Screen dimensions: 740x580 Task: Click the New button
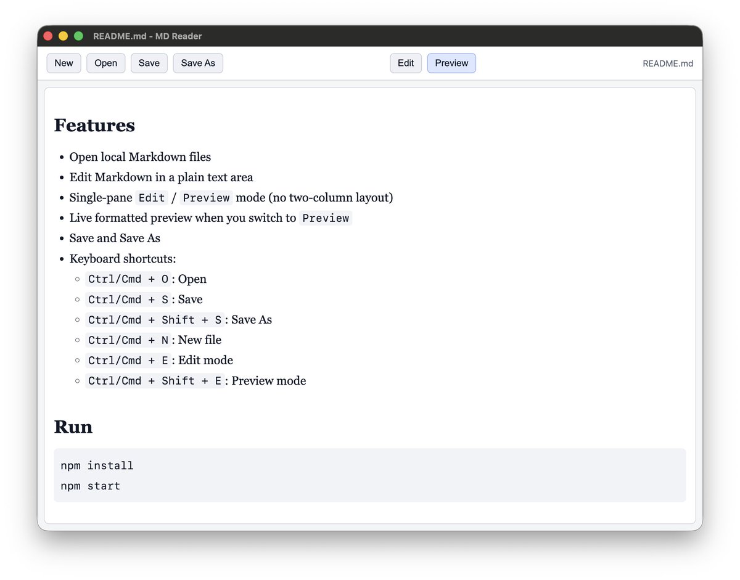click(64, 63)
